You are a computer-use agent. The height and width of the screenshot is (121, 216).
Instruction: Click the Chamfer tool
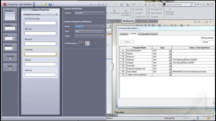(x=153, y=17)
